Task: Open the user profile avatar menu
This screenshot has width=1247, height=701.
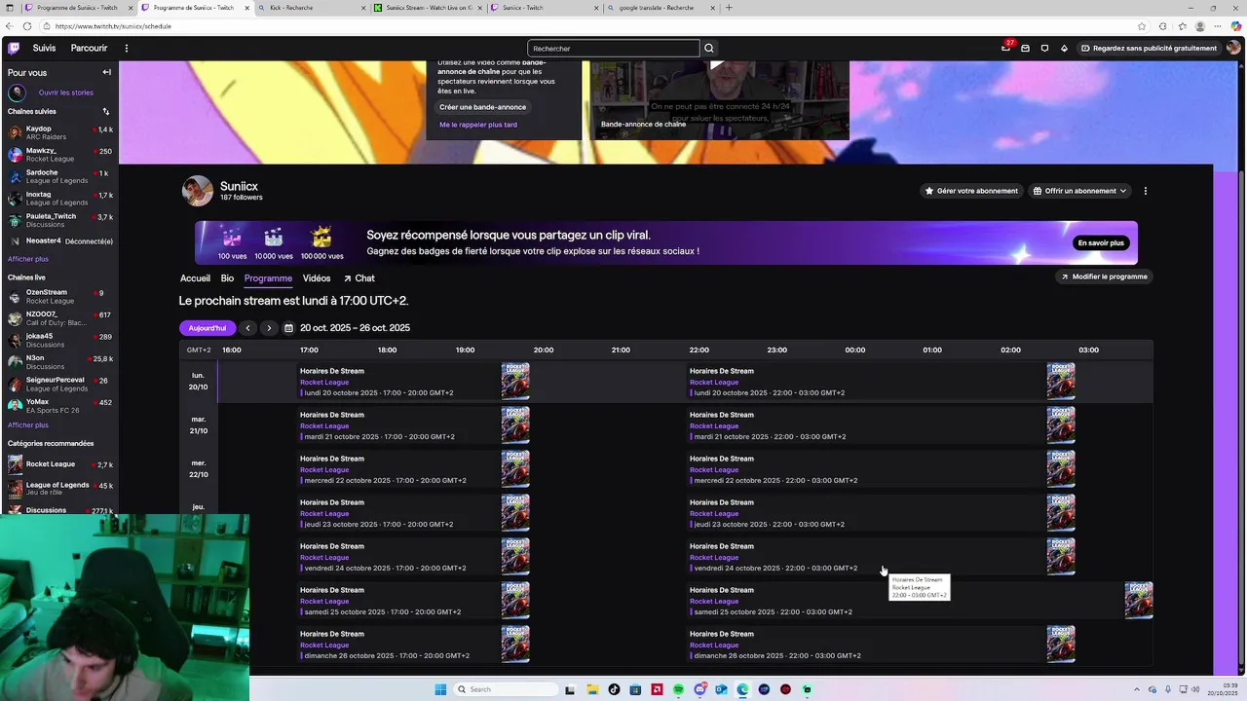Action: [x=1233, y=48]
